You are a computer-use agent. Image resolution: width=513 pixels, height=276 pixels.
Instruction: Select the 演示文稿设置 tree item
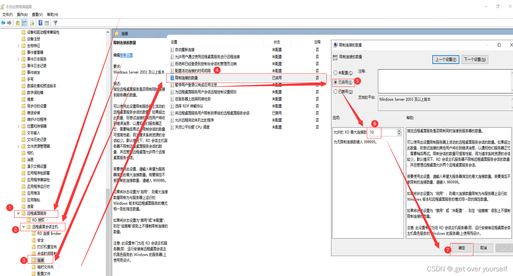(x=37, y=166)
